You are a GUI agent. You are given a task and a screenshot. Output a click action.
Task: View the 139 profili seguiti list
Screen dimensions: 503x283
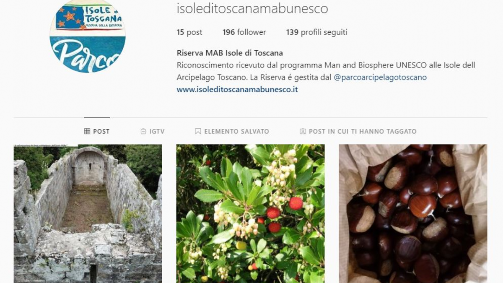coord(317,32)
